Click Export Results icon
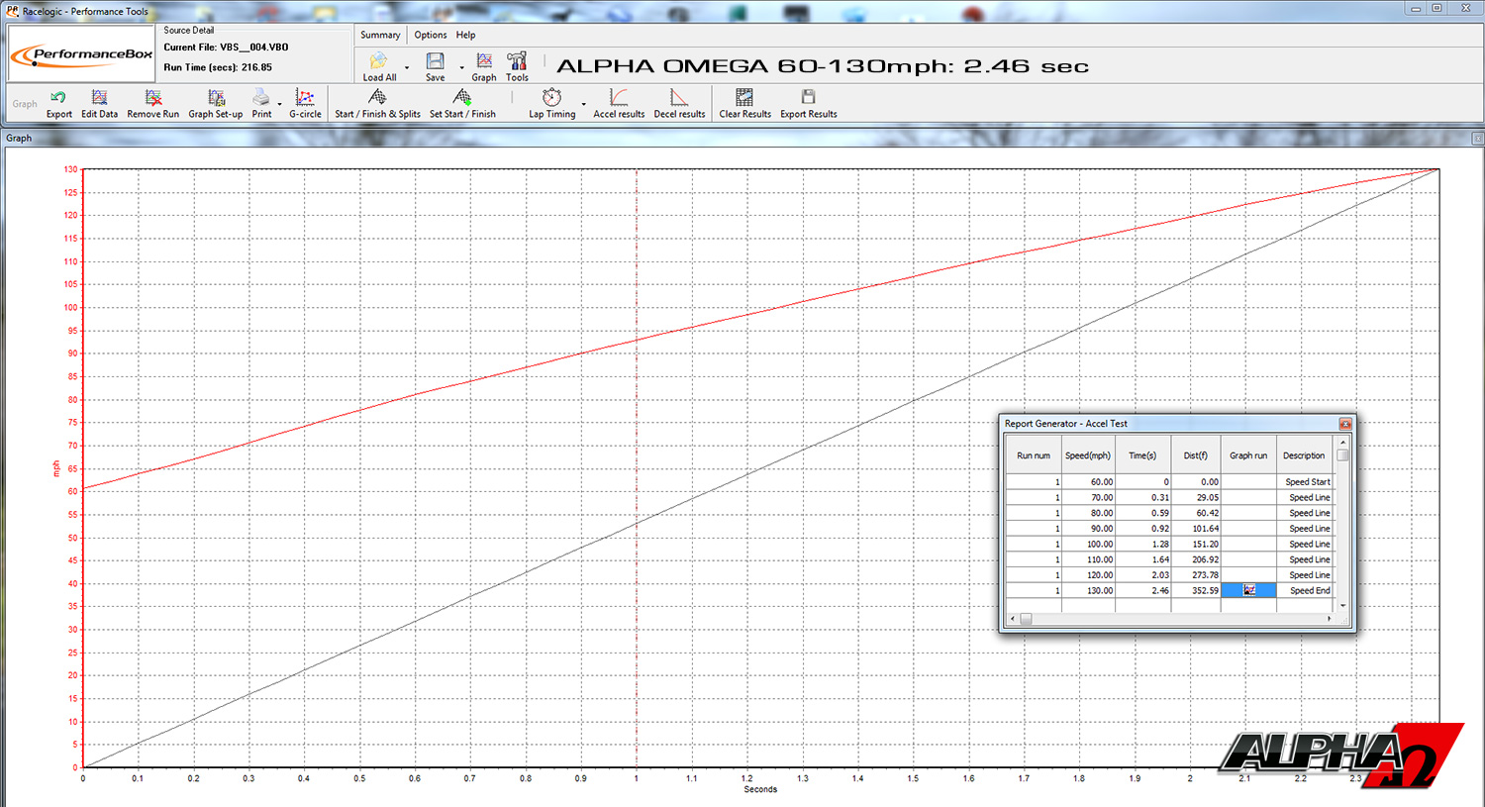The height and width of the screenshot is (807, 1485). click(x=808, y=104)
